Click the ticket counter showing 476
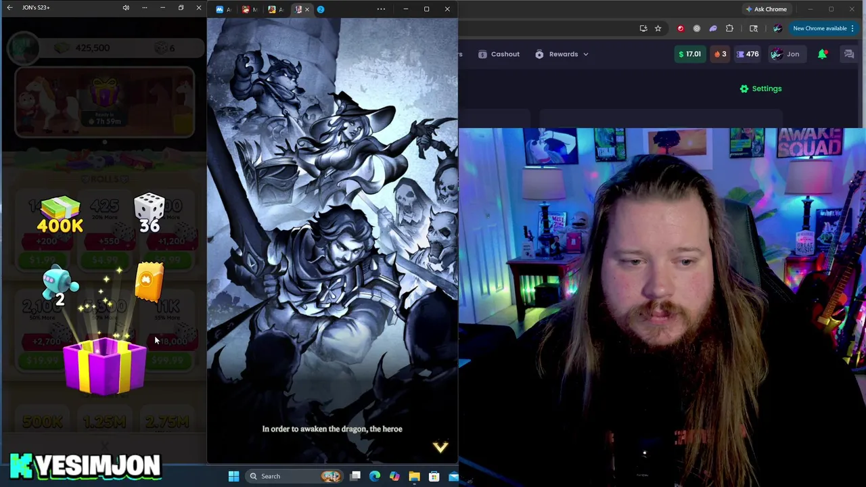This screenshot has height=487, width=866. click(748, 54)
